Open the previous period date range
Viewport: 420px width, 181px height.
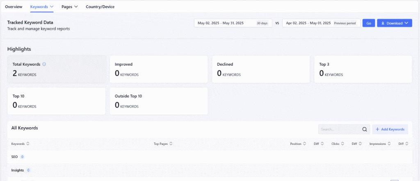(321, 23)
